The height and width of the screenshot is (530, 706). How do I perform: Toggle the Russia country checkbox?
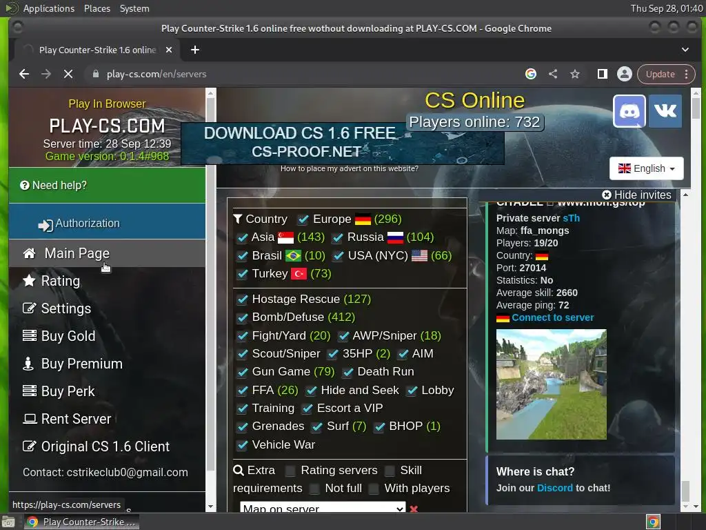click(x=338, y=237)
